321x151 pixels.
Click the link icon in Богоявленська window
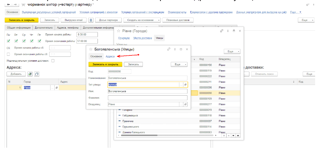pos(169,49)
